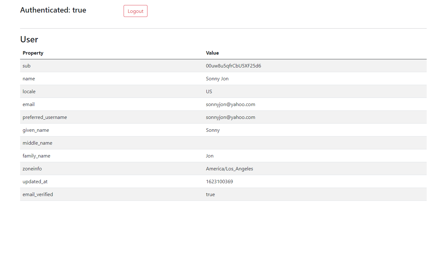Select the middle_name property link
443x262 pixels.
37,143
